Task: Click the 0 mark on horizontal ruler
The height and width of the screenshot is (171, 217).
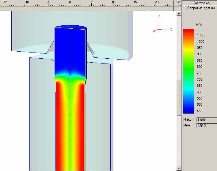Action: point(70,2)
